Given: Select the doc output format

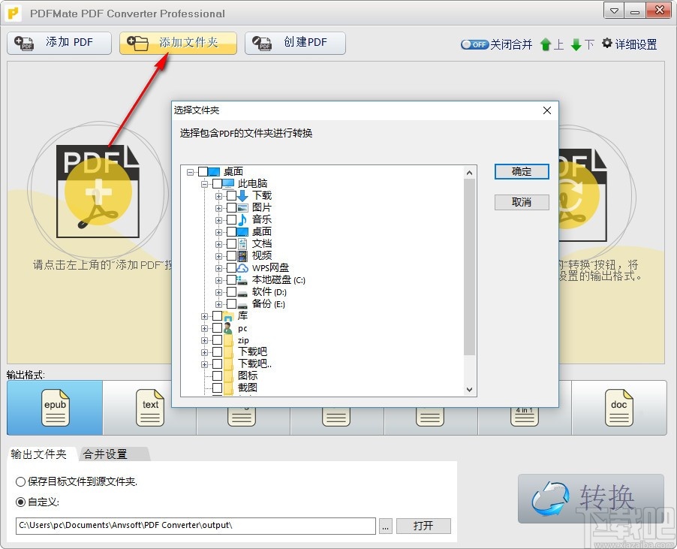Looking at the screenshot, I should pos(618,407).
